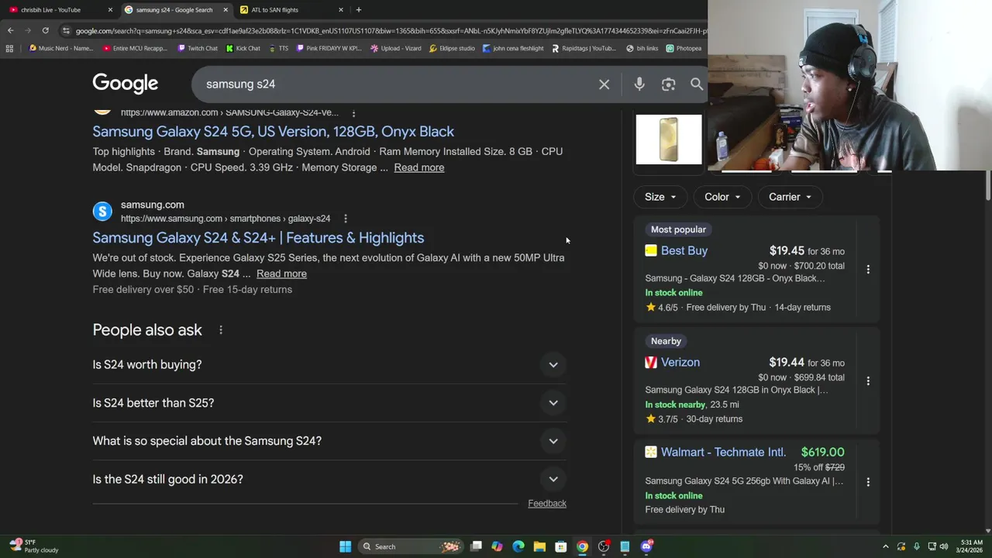The height and width of the screenshot is (558, 992).
Task: Open more options for the samsung.com result
Action: click(346, 219)
